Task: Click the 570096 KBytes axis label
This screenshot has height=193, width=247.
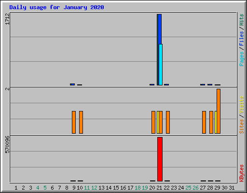Action: (7, 145)
